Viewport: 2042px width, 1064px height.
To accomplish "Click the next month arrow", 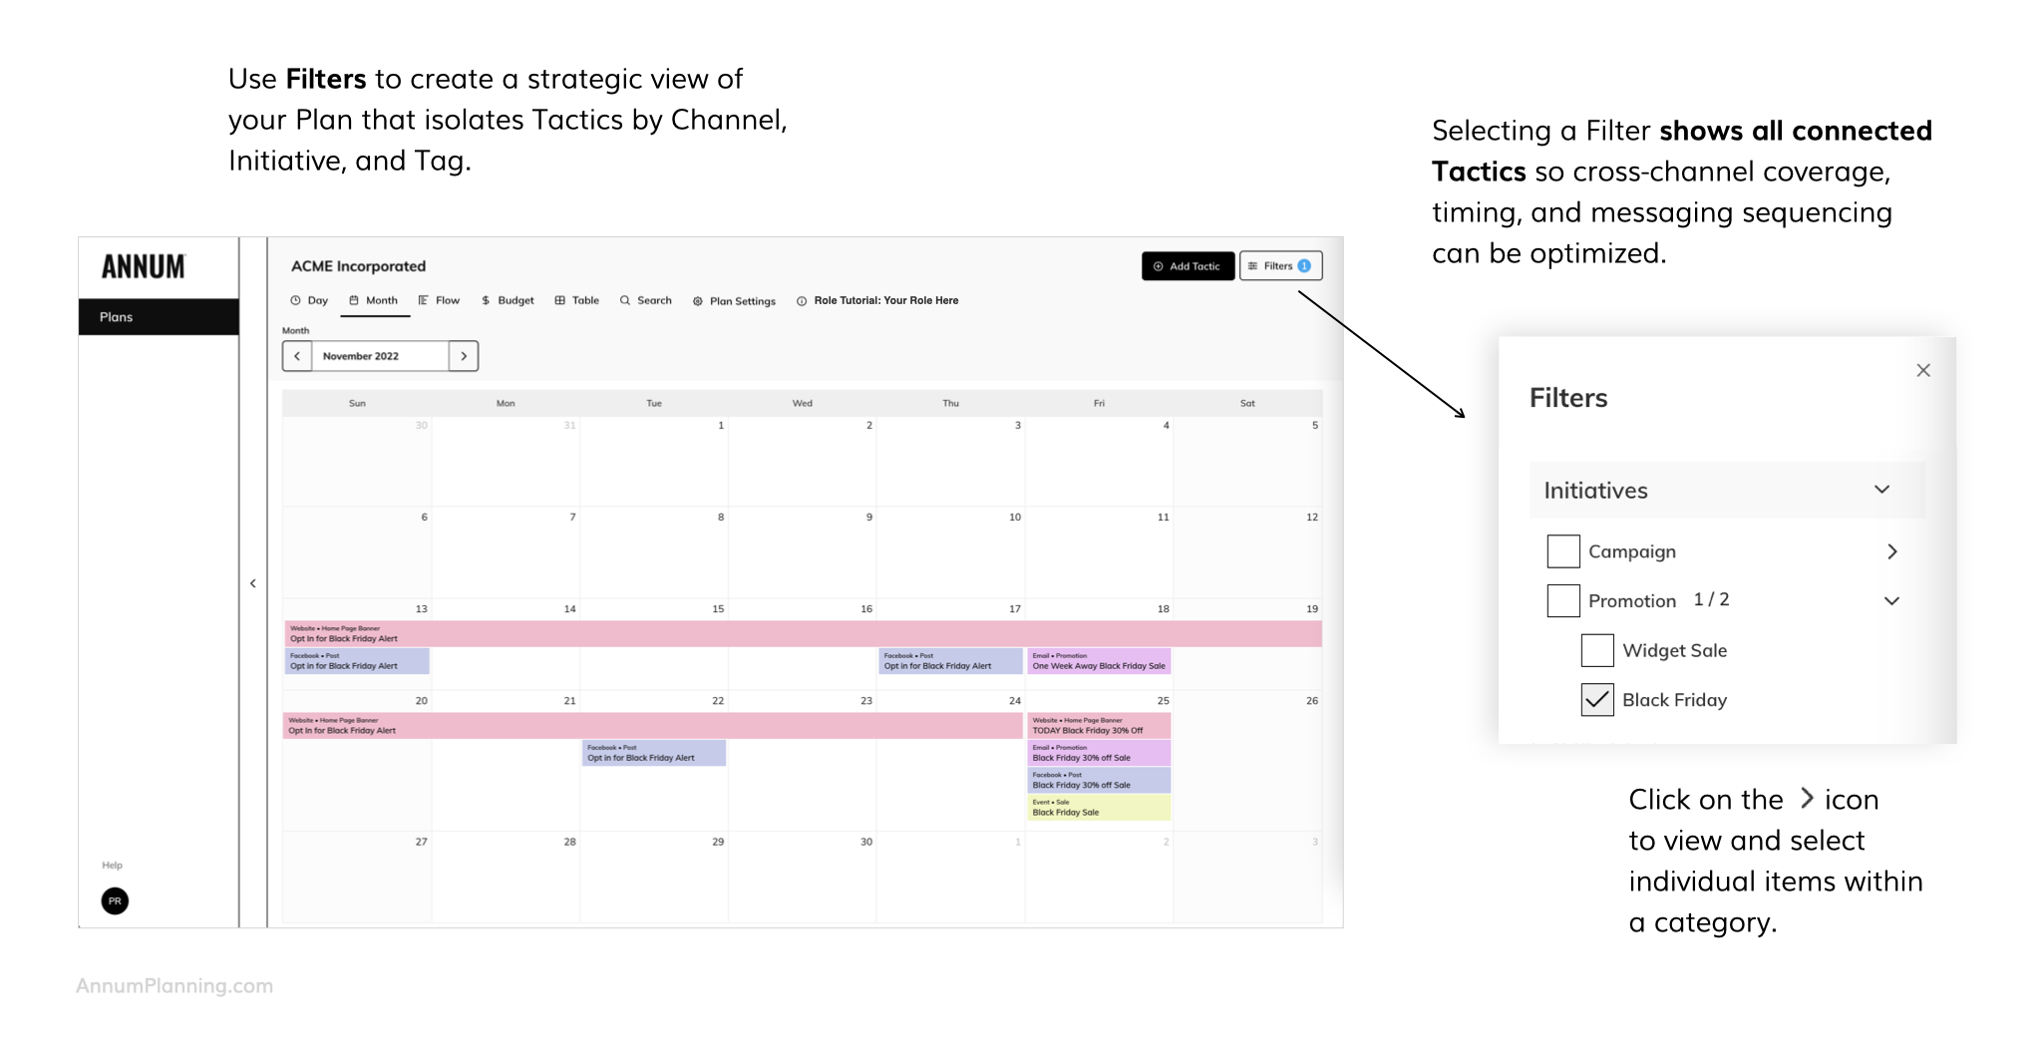I will tap(464, 356).
